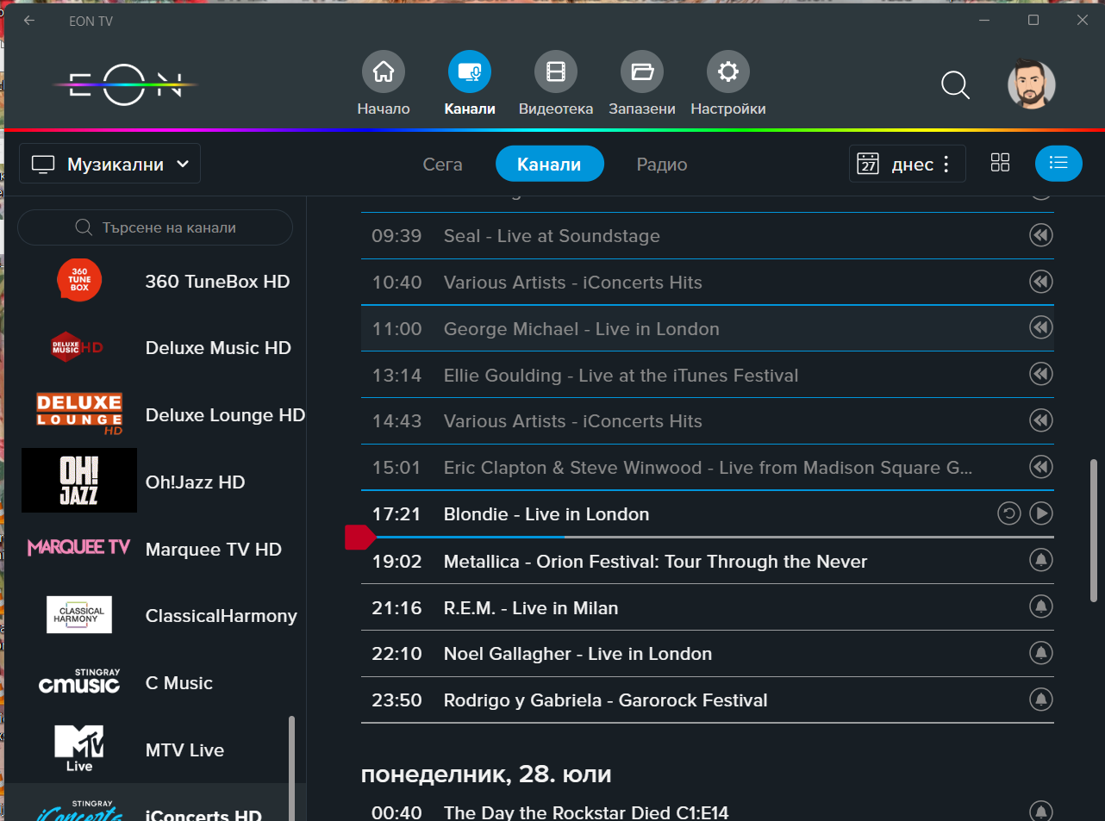This screenshot has height=821, width=1105.
Task: Set reminder bell for Metallica show
Action: 1041,560
